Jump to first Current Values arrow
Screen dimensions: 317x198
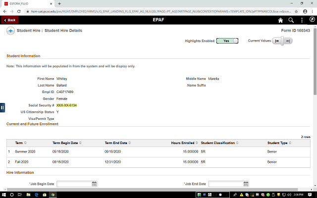277,41
